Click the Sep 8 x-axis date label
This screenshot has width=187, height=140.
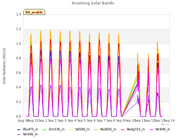[x=111, y=120]
